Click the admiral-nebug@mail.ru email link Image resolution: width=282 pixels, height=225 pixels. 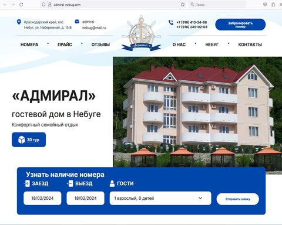point(94,25)
